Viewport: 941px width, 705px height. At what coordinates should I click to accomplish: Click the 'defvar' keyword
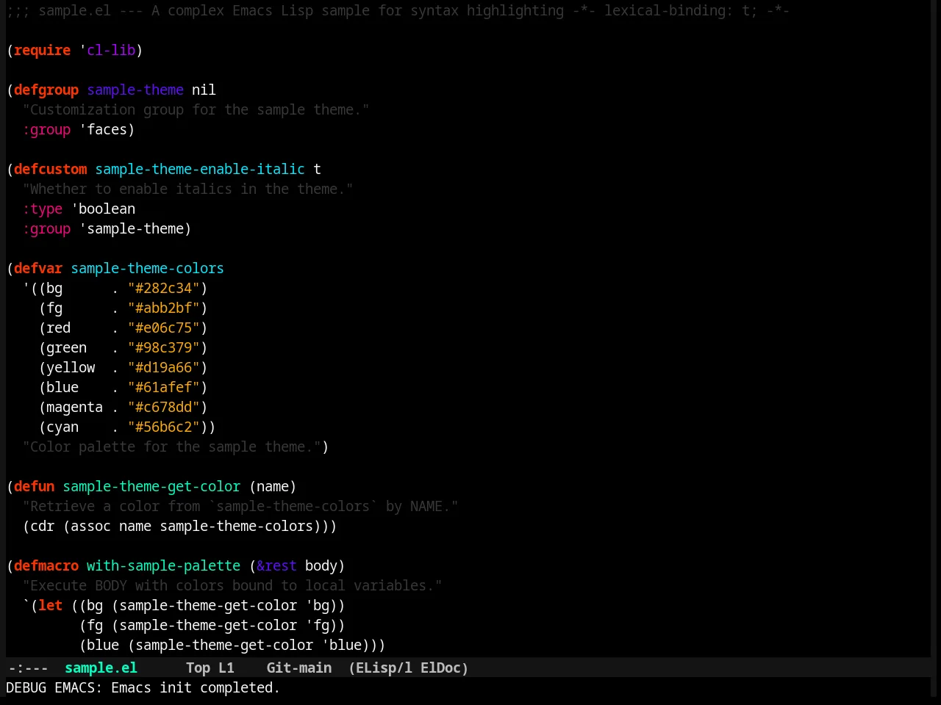click(x=38, y=268)
